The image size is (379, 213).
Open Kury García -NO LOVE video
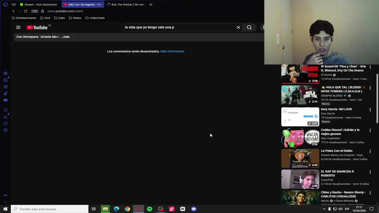pyautogui.click(x=336, y=109)
